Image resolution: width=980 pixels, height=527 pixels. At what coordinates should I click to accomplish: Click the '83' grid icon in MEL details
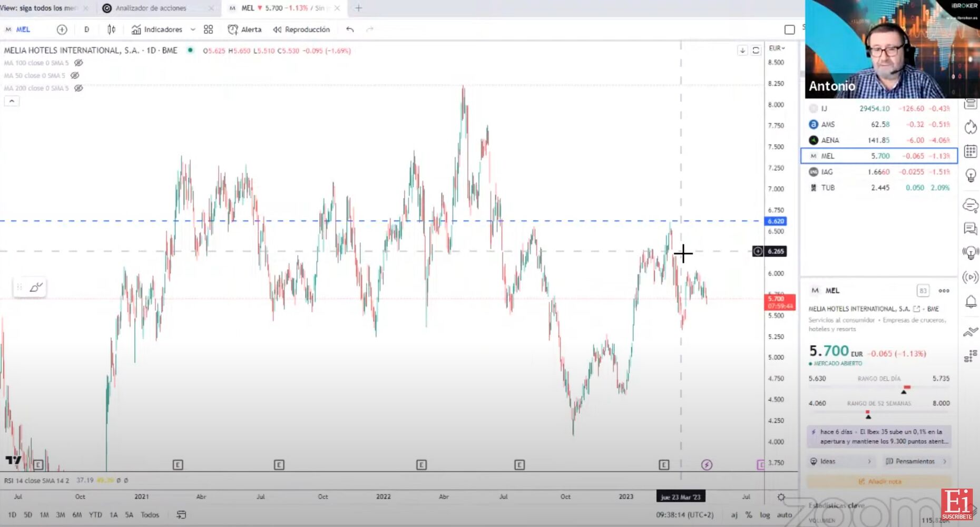[923, 291]
